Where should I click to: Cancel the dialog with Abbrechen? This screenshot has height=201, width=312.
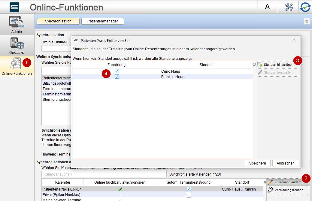click(286, 163)
